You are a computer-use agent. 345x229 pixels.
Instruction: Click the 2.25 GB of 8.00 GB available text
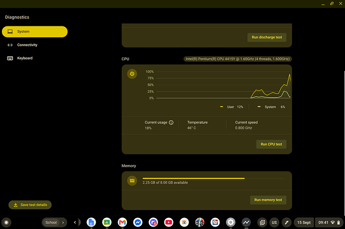coord(165,183)
